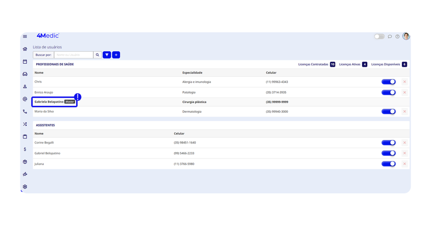Open the hamburger menu in the sidebar

[x=25, y=37]
